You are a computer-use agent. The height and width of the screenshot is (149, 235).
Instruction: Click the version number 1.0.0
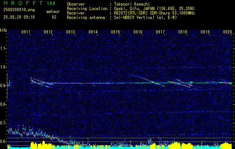point(51,3)
